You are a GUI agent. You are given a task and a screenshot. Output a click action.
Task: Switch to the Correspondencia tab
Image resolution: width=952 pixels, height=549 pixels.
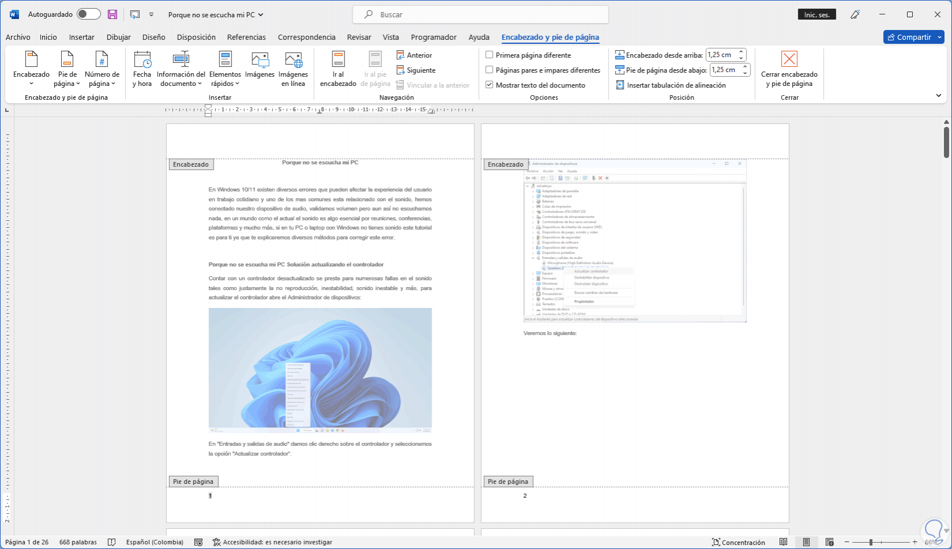click(x=306, y=37)
